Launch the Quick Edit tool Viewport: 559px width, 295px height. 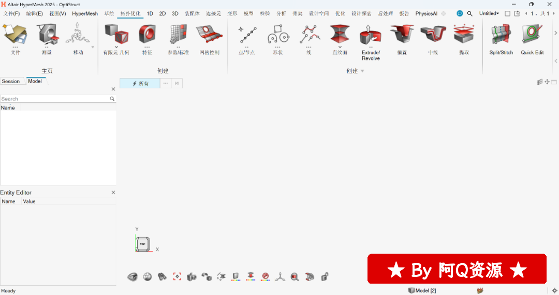pyautogui.click(x=532, y=35)
